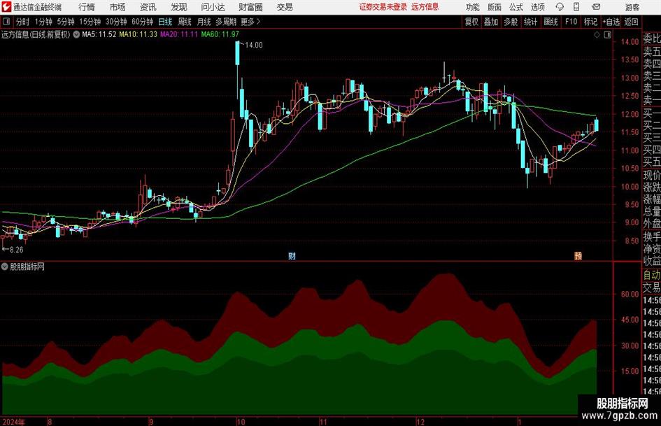Open the 财富圈 menu
The width and height of the screenshot is (661, 426).
pos(250,7)
